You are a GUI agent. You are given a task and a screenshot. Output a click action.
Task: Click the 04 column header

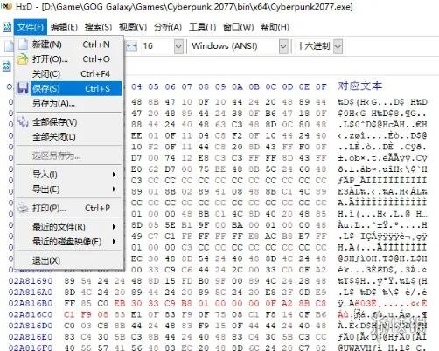tap(136, 86)
